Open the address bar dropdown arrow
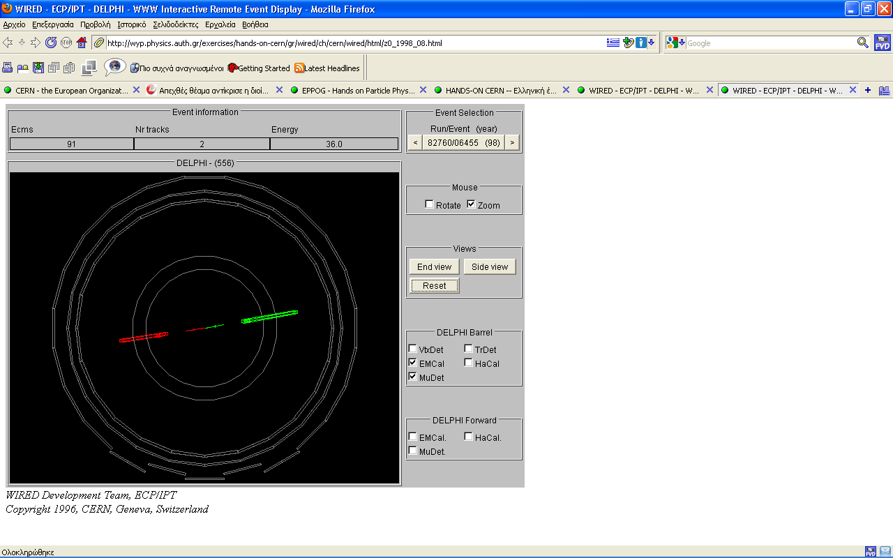893x558 pixels. (x=652, y=43)
